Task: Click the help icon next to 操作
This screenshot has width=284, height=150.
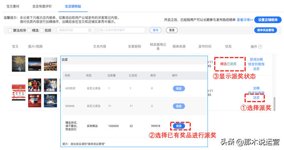Action: coord(260,47)
